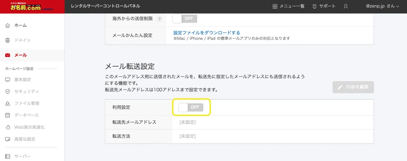Open 高度な設定 in the sidebar
Screen dimensions: 407x161
click(x=24, y=139)
